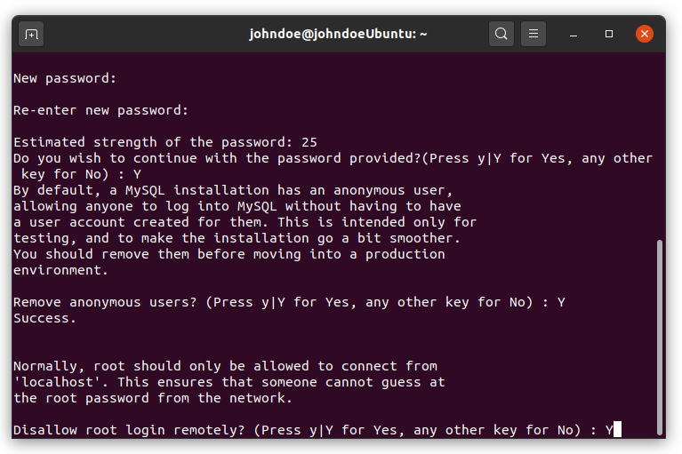682x454 pixels.
Task: Minimize the terminal window
Action: [574, 34]
